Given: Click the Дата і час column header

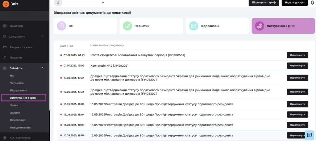Looking at the screenshot, I should tap(67, 46).
